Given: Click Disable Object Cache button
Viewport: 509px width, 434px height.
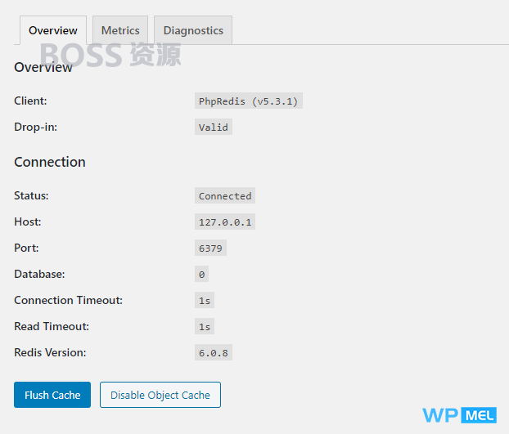Looking at the screenshot, I should pos(160,395).
